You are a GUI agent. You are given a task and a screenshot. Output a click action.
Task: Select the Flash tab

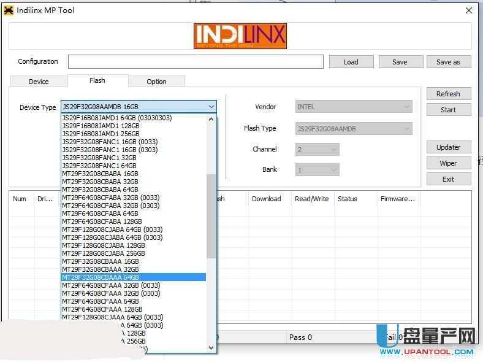coord(97,80)
